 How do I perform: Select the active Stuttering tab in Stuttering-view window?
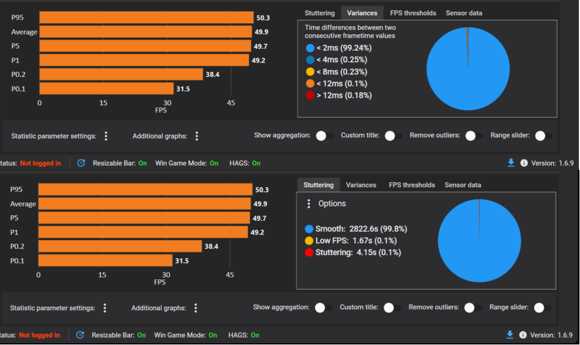point(319,185)
